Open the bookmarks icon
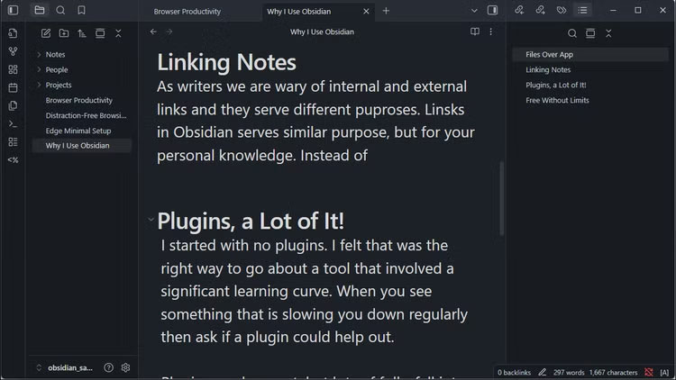Screen dimensions: 676x380 81,10
